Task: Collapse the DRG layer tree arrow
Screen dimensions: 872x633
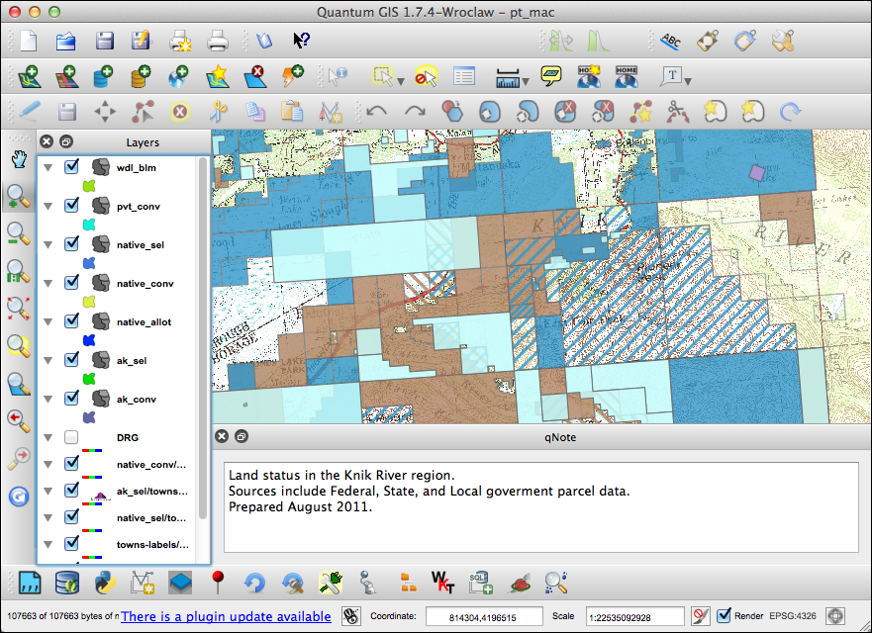Action: tap(48, 438)
